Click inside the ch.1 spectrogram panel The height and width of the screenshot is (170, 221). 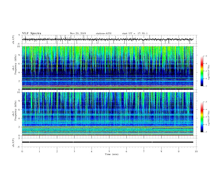107,68
